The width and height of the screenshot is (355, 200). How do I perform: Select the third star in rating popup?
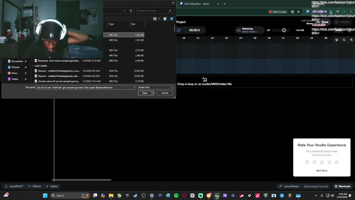[322, 162]
